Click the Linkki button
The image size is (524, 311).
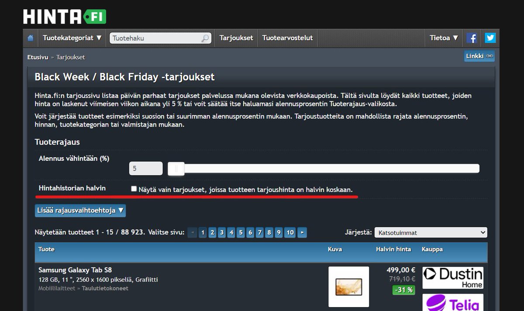click(479, 56)
